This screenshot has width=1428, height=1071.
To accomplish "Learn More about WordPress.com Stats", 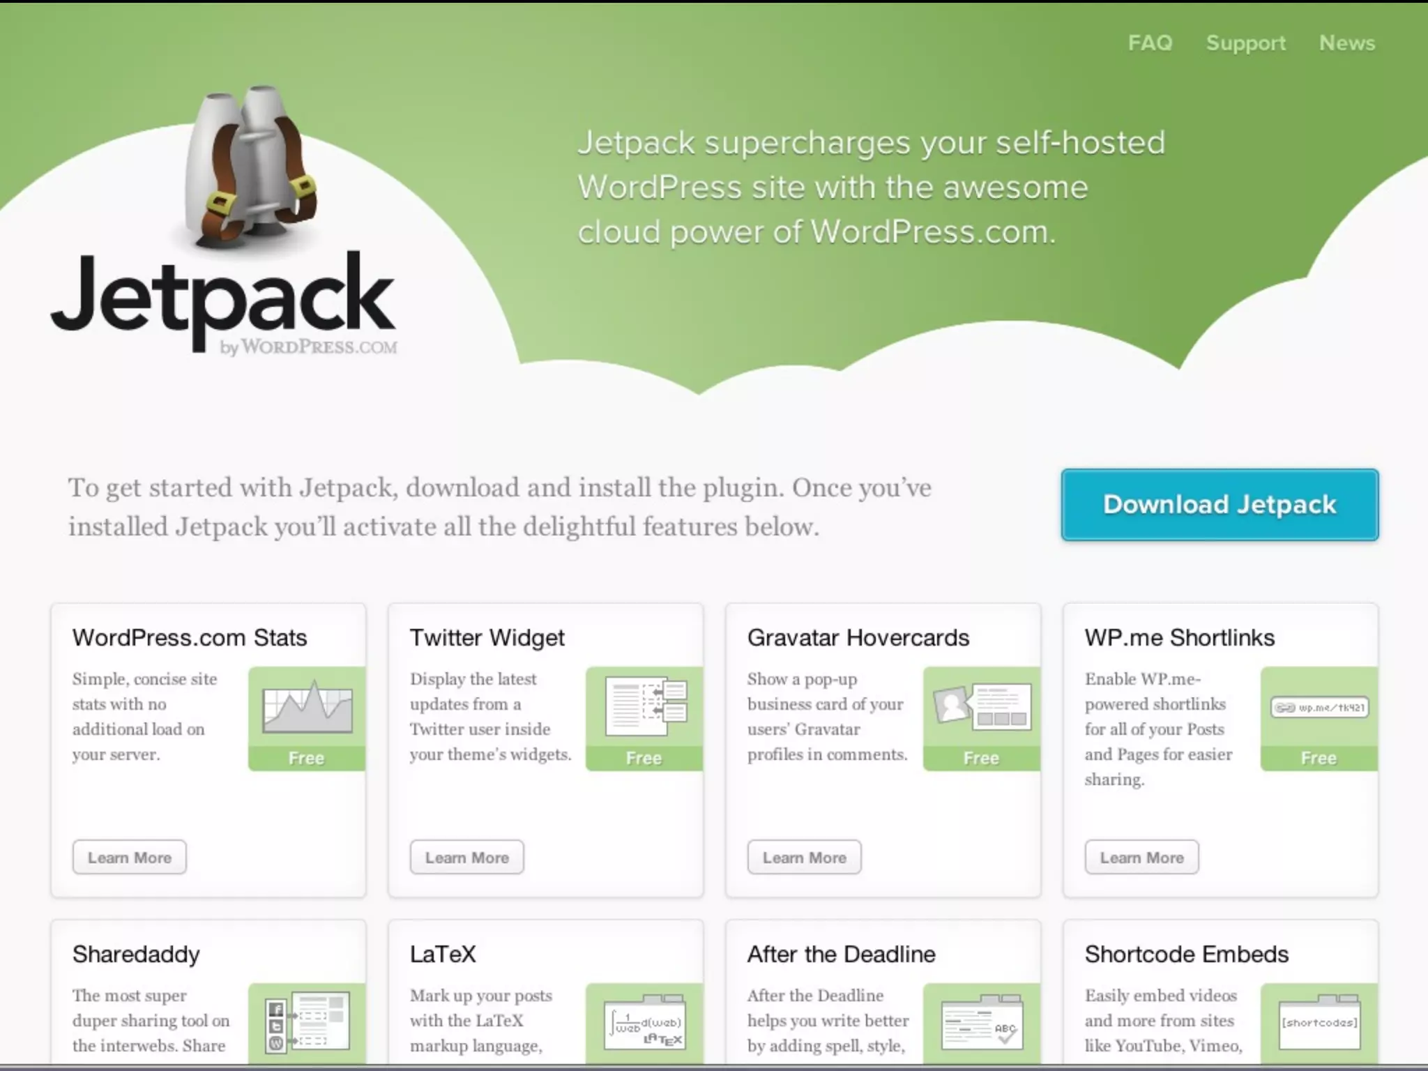I will click(x=130, y=857).
